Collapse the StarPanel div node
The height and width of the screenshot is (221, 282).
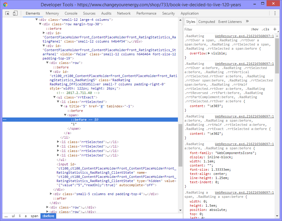pos(44,46)
